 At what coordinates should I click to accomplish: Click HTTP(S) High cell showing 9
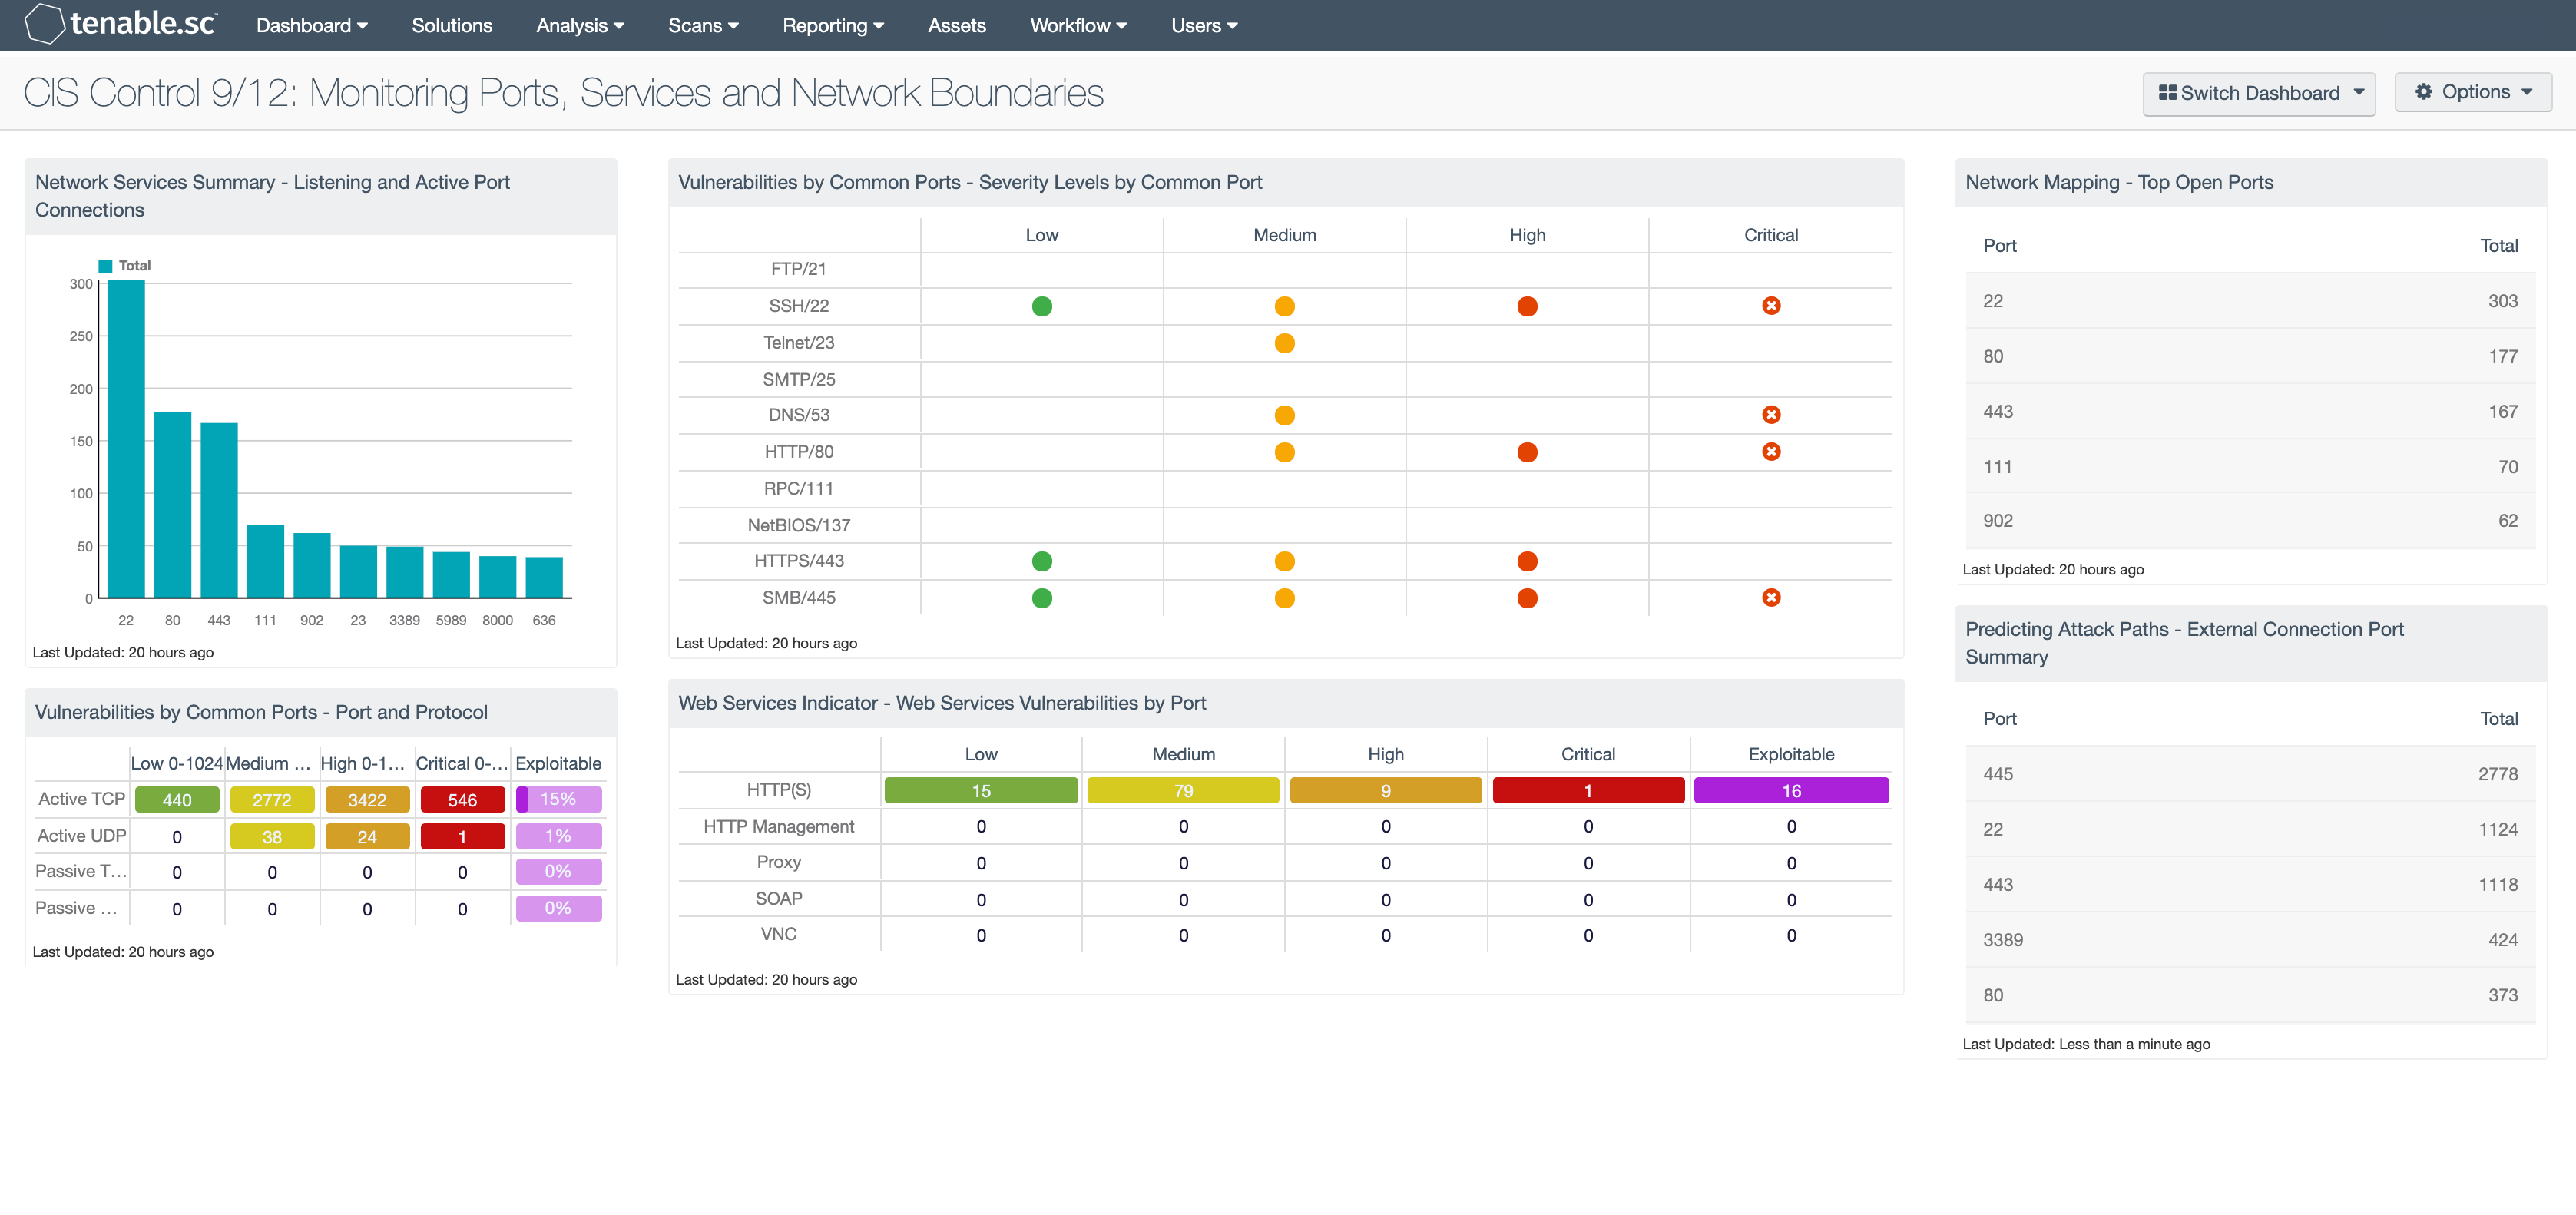(x=1385, y=791)
